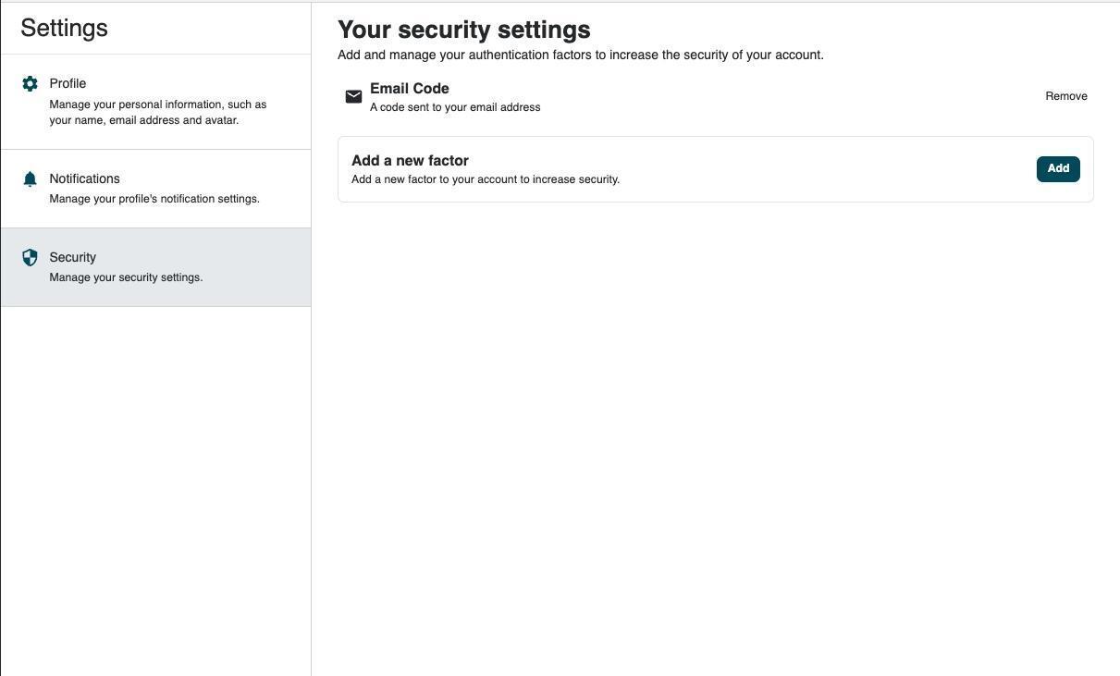Select the Security tab label
This screenshot has width=1120, height=676.
click(x=72, y=257)
